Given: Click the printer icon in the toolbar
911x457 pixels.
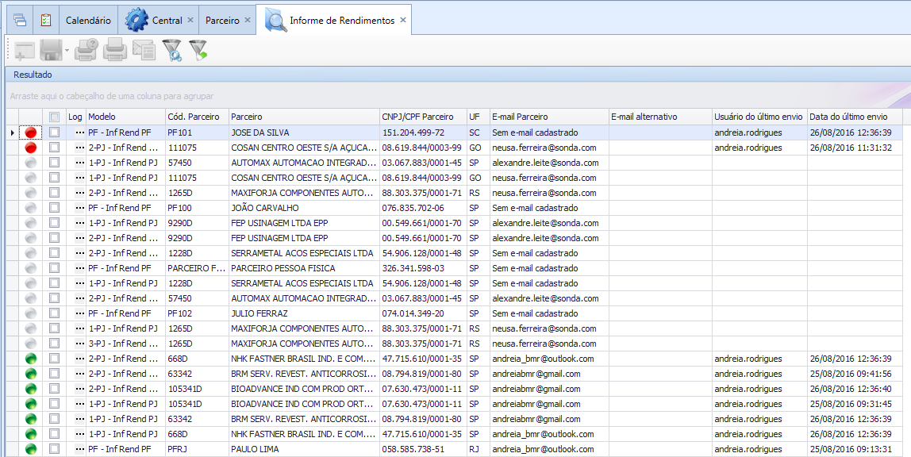Looking at the screenshot, I should (x=115, y=51).
